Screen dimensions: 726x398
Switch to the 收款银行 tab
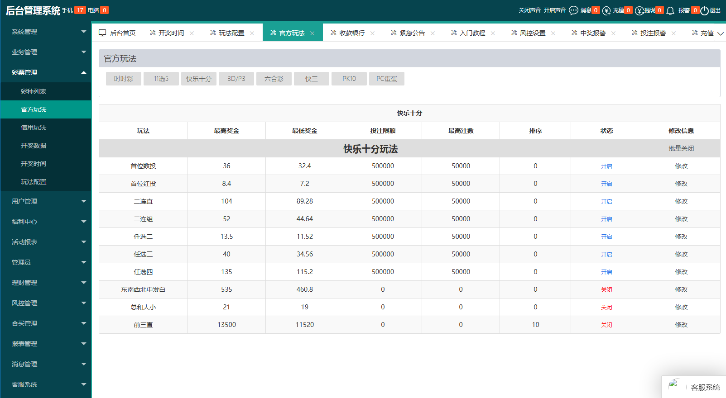pos(351,33)
